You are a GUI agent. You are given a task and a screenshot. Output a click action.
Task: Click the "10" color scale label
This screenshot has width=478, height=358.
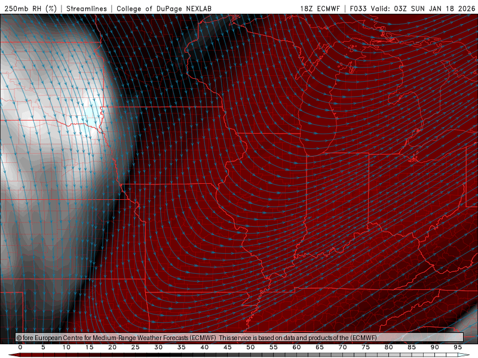[x=66, y=347]
